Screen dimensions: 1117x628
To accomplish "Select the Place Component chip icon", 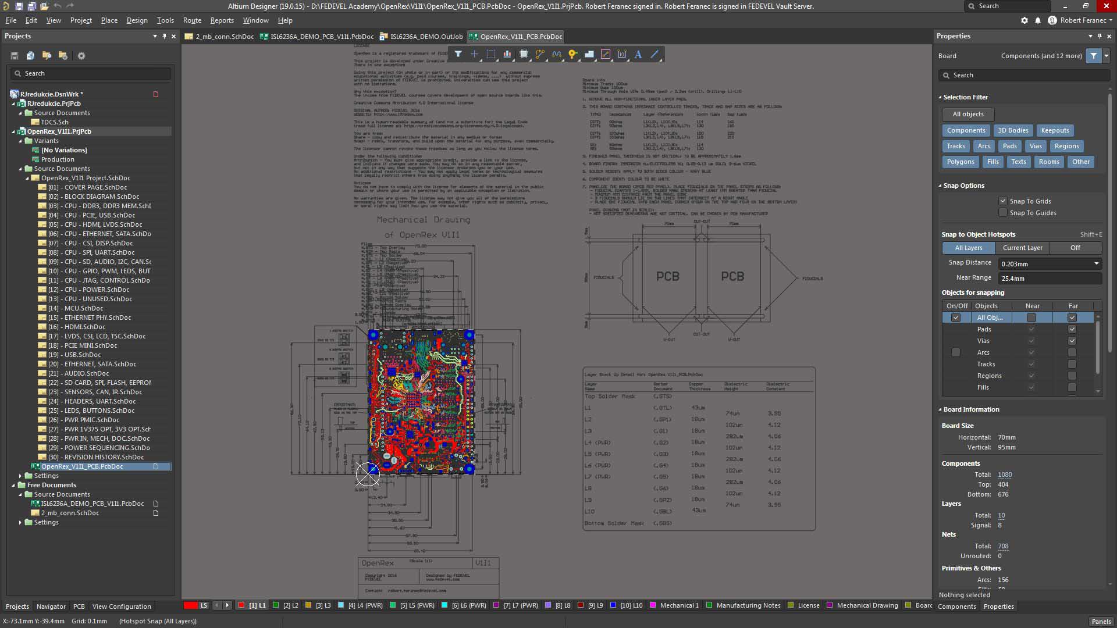I will (x=524, y=54).
